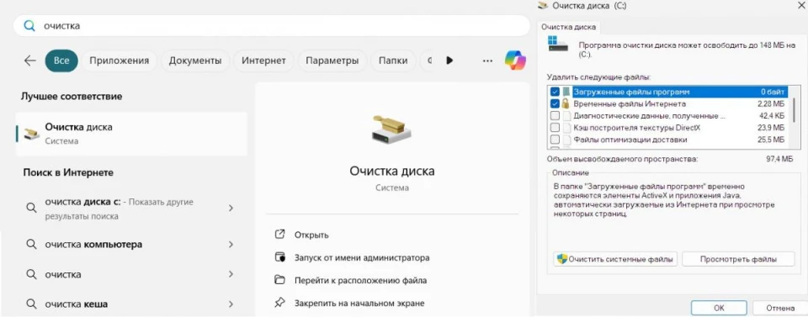Click the search input containing 'очистка'
The width and height of the screenshot is (808, 317).
(272, 26)
